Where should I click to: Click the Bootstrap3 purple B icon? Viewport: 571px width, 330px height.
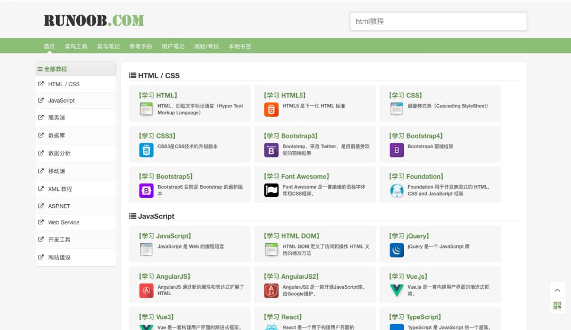(x=271, y=150)
